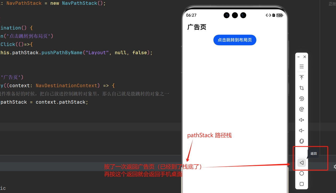
Task: Shake the device using the shake icon
Action: point(301,141)
